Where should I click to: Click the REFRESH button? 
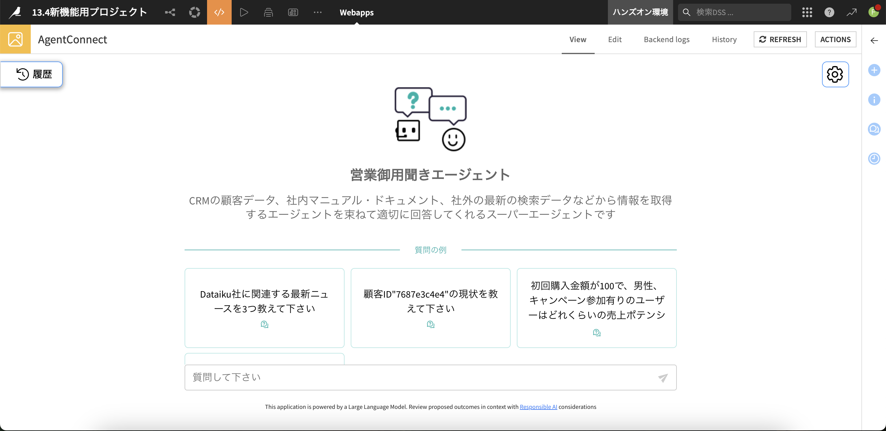click(x=780, y=40)
